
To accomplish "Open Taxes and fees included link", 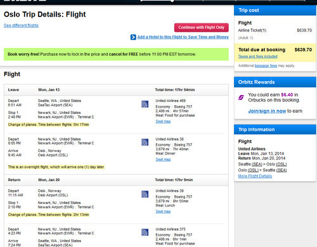I will tap(258, 56).
